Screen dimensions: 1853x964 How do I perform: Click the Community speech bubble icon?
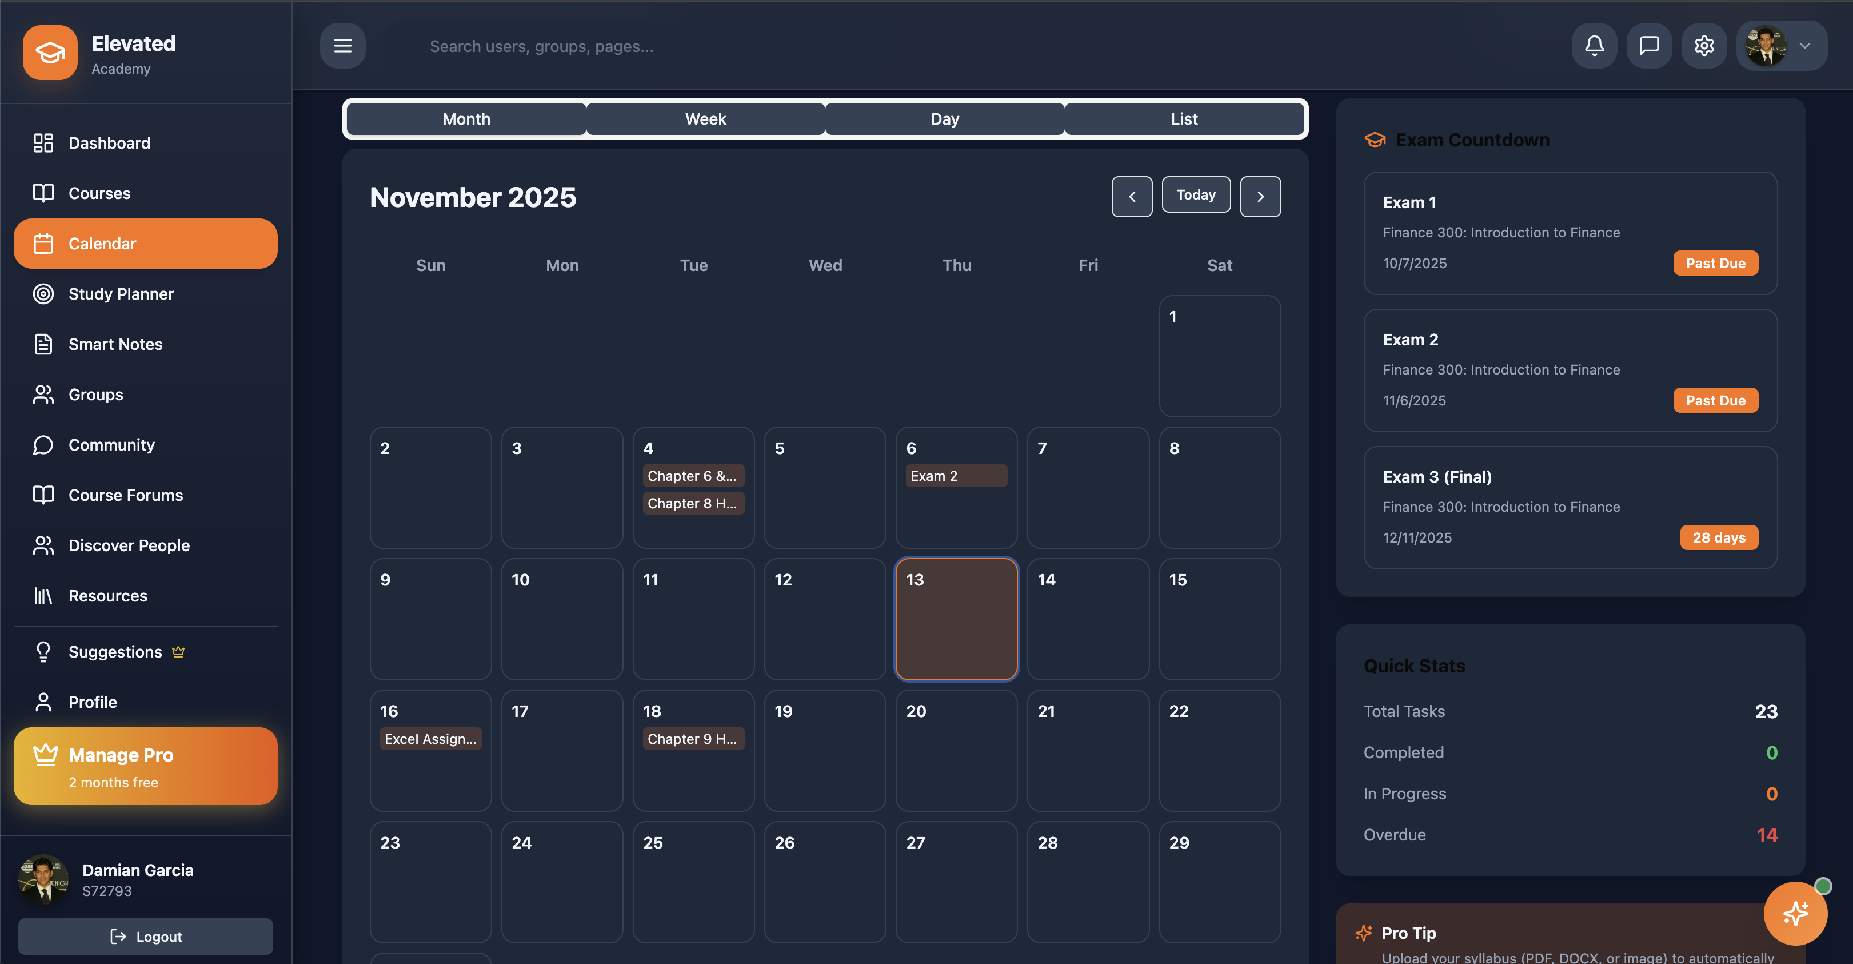pyautogui.click(x=43, y=445)
